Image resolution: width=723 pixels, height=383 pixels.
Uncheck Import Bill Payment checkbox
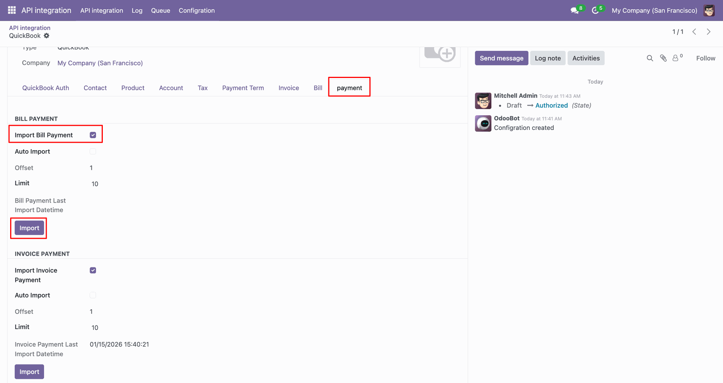coord(93,135)
